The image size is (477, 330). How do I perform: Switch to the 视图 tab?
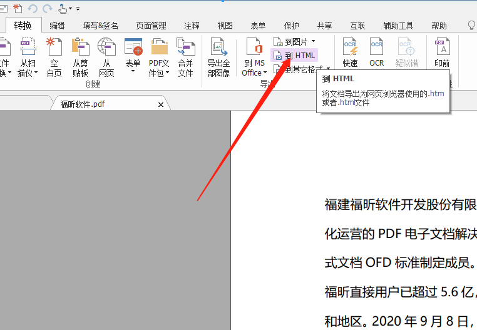pyautogui.click(x=225, y=26)
